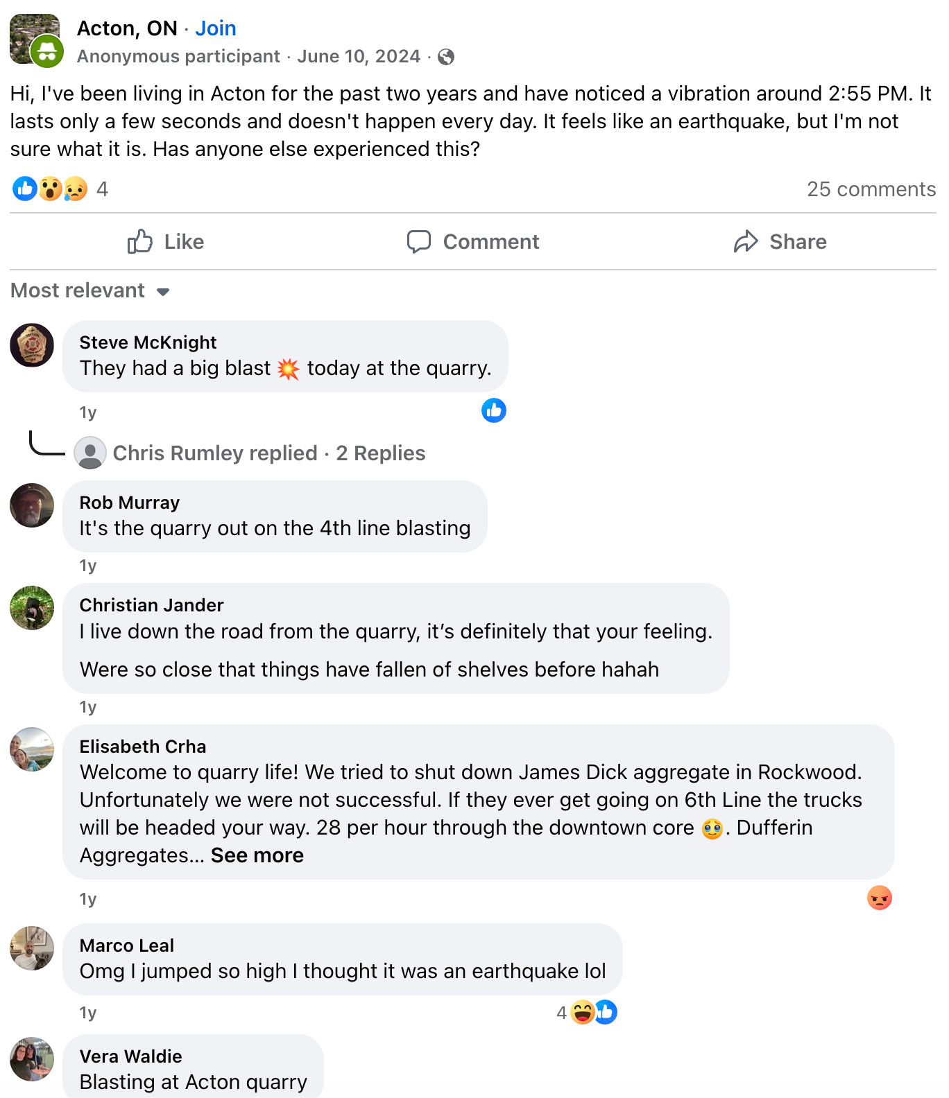Click Christian Jander's avatar

click(x=32, y=608)
